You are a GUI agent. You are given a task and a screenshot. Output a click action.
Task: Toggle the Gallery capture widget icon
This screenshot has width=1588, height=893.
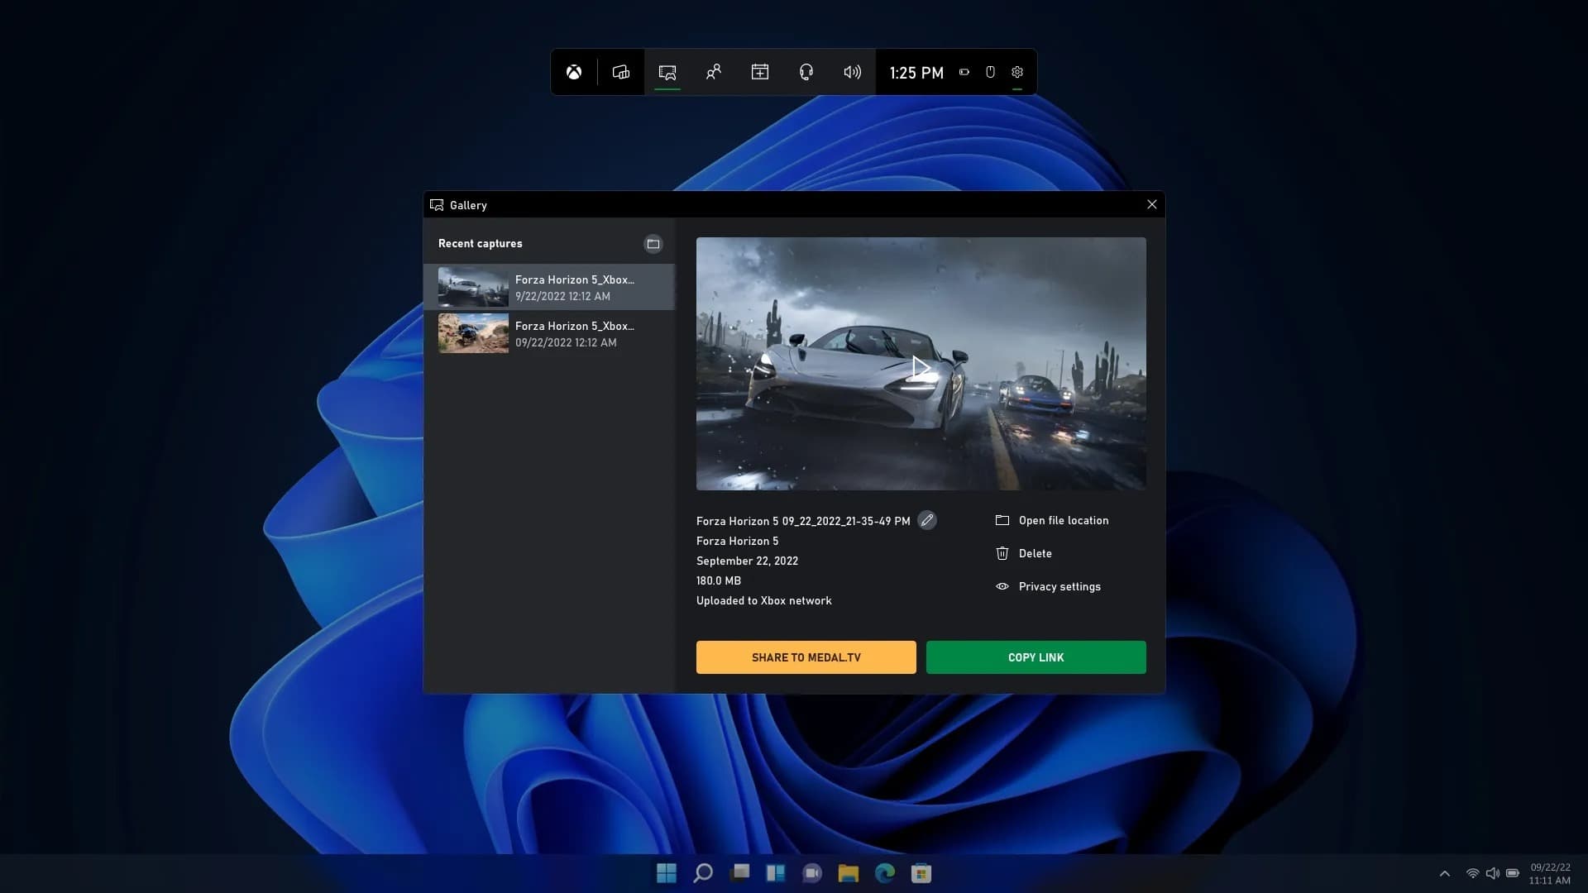(667, 72)
